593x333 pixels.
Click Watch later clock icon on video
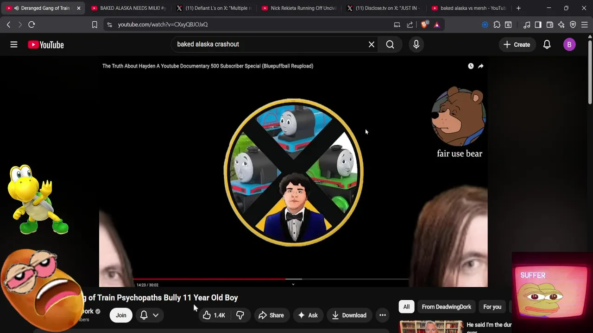pyautogui.click(x=471, y=66)
